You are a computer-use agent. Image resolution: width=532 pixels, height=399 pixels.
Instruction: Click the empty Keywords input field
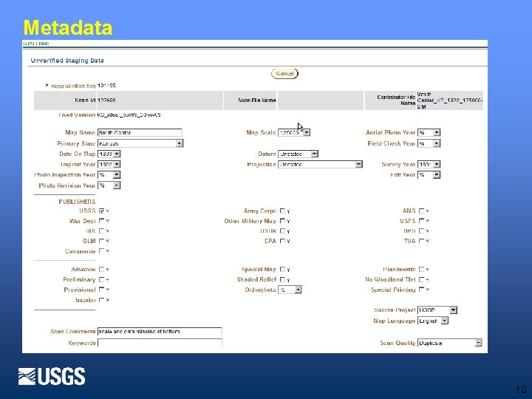tap(160, 343)
